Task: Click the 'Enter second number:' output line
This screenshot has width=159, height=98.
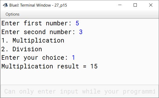Action: (x=38, y=32)
